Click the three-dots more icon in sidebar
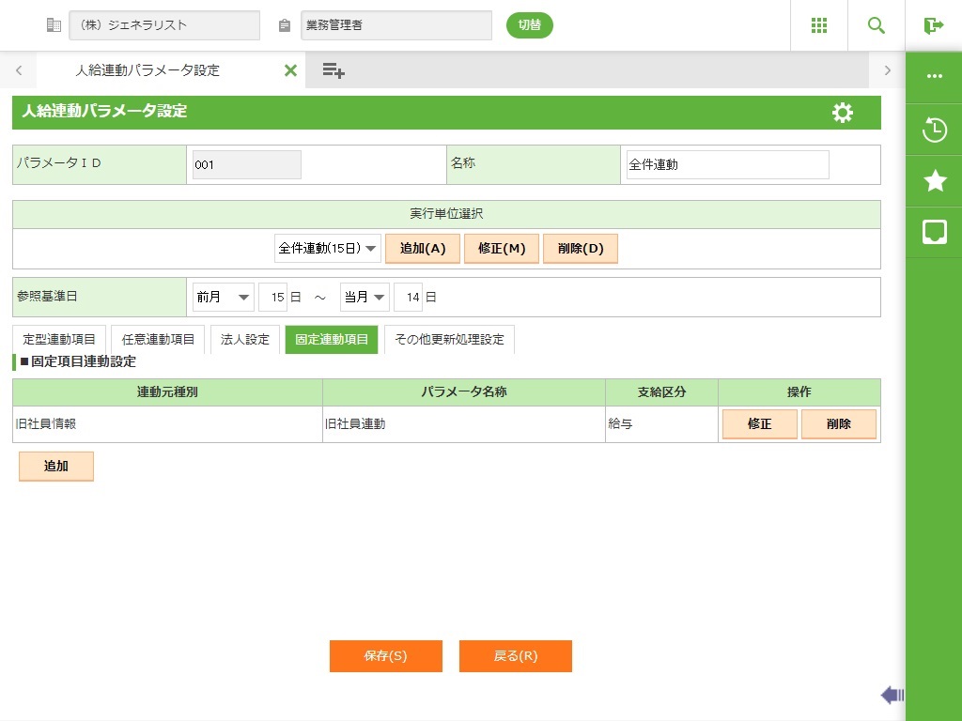This screenshot has height=721, width=962. coord(934,77)
